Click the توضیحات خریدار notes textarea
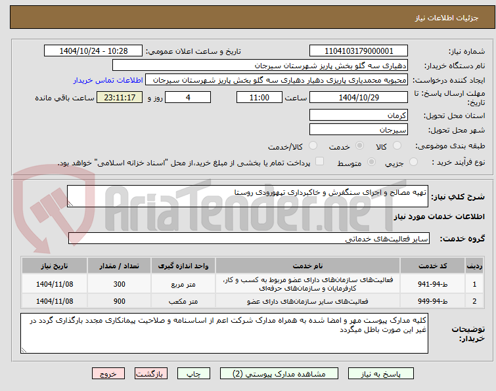This screenshot has height=391, width=496. tap(224, 333)
